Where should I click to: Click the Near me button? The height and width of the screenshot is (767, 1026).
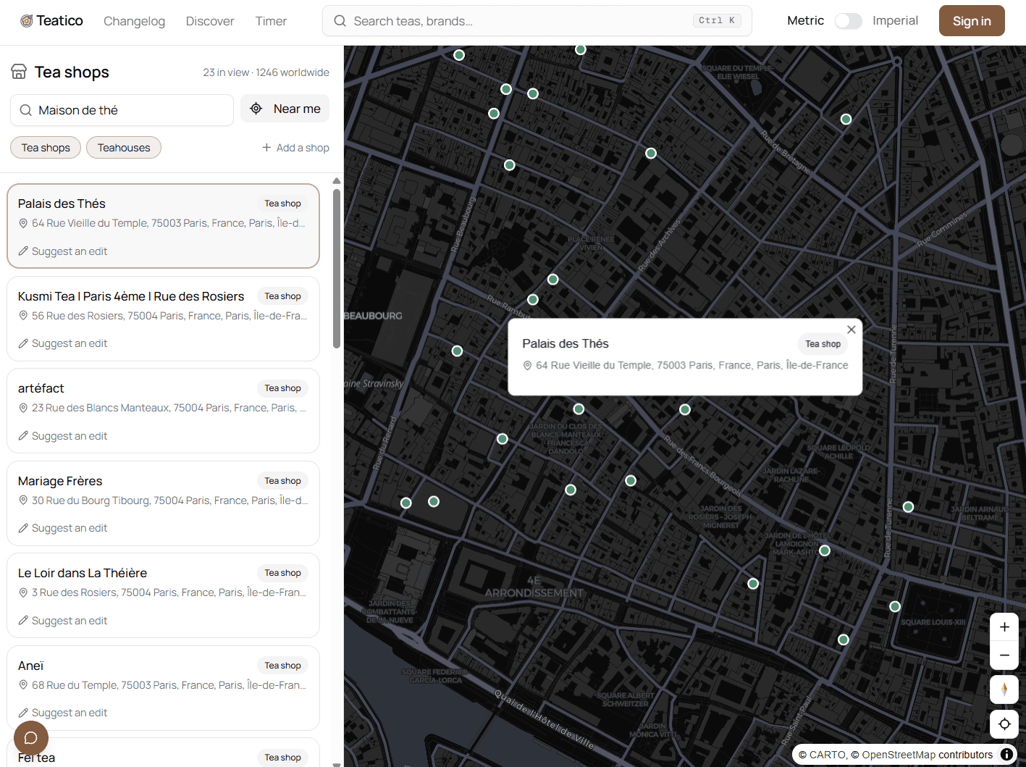pyautogui.click(x=285, y=109)
